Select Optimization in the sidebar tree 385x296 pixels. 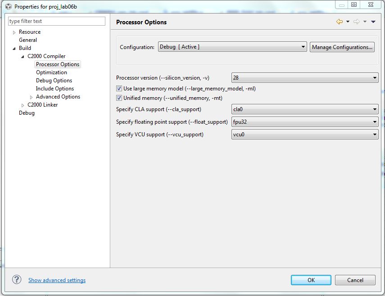[x=51, y=72]
